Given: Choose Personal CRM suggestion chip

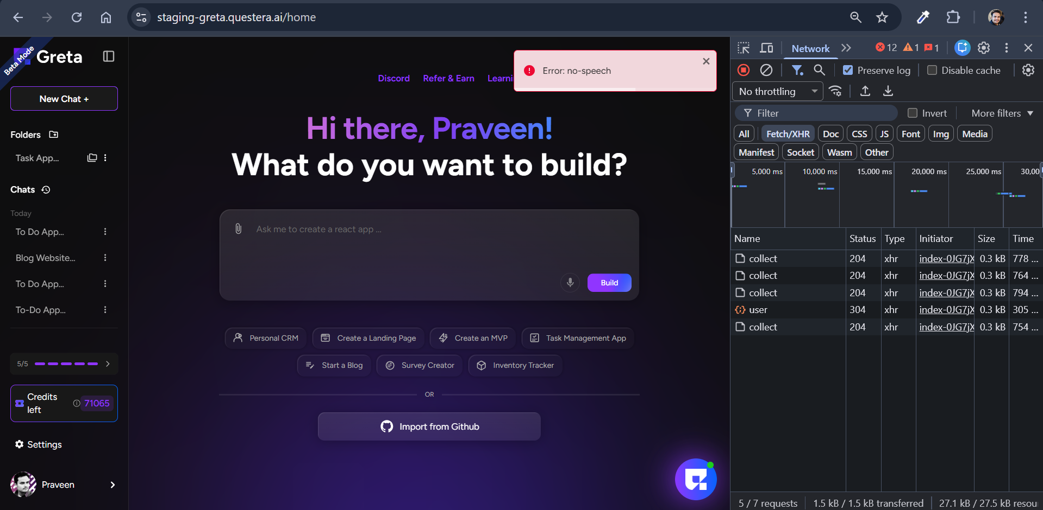Looking at the screenshot, I should [266, 338].
